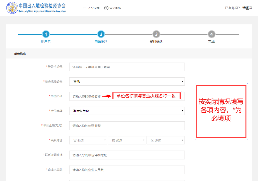Open the 省 province dropdown

click(88, 140)
